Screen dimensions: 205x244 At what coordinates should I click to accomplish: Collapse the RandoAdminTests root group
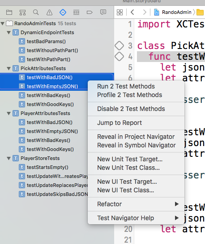coord(3,23)
